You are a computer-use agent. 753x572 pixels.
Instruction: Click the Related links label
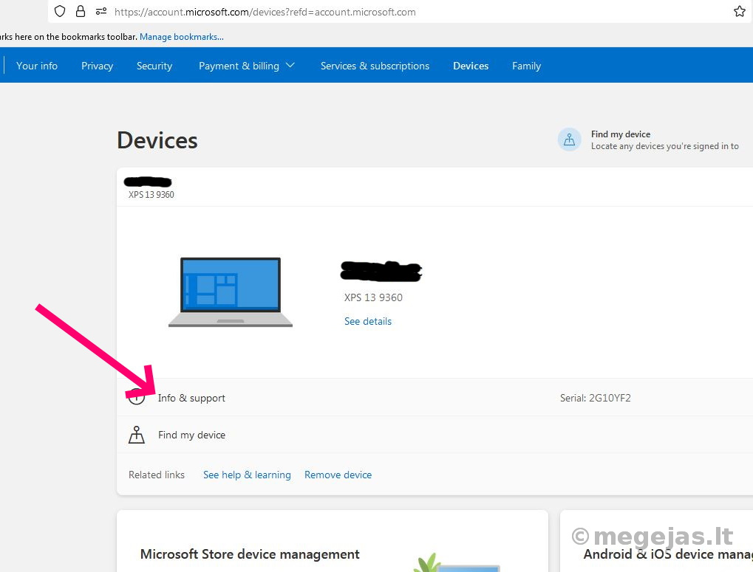[x=157, y=475]
